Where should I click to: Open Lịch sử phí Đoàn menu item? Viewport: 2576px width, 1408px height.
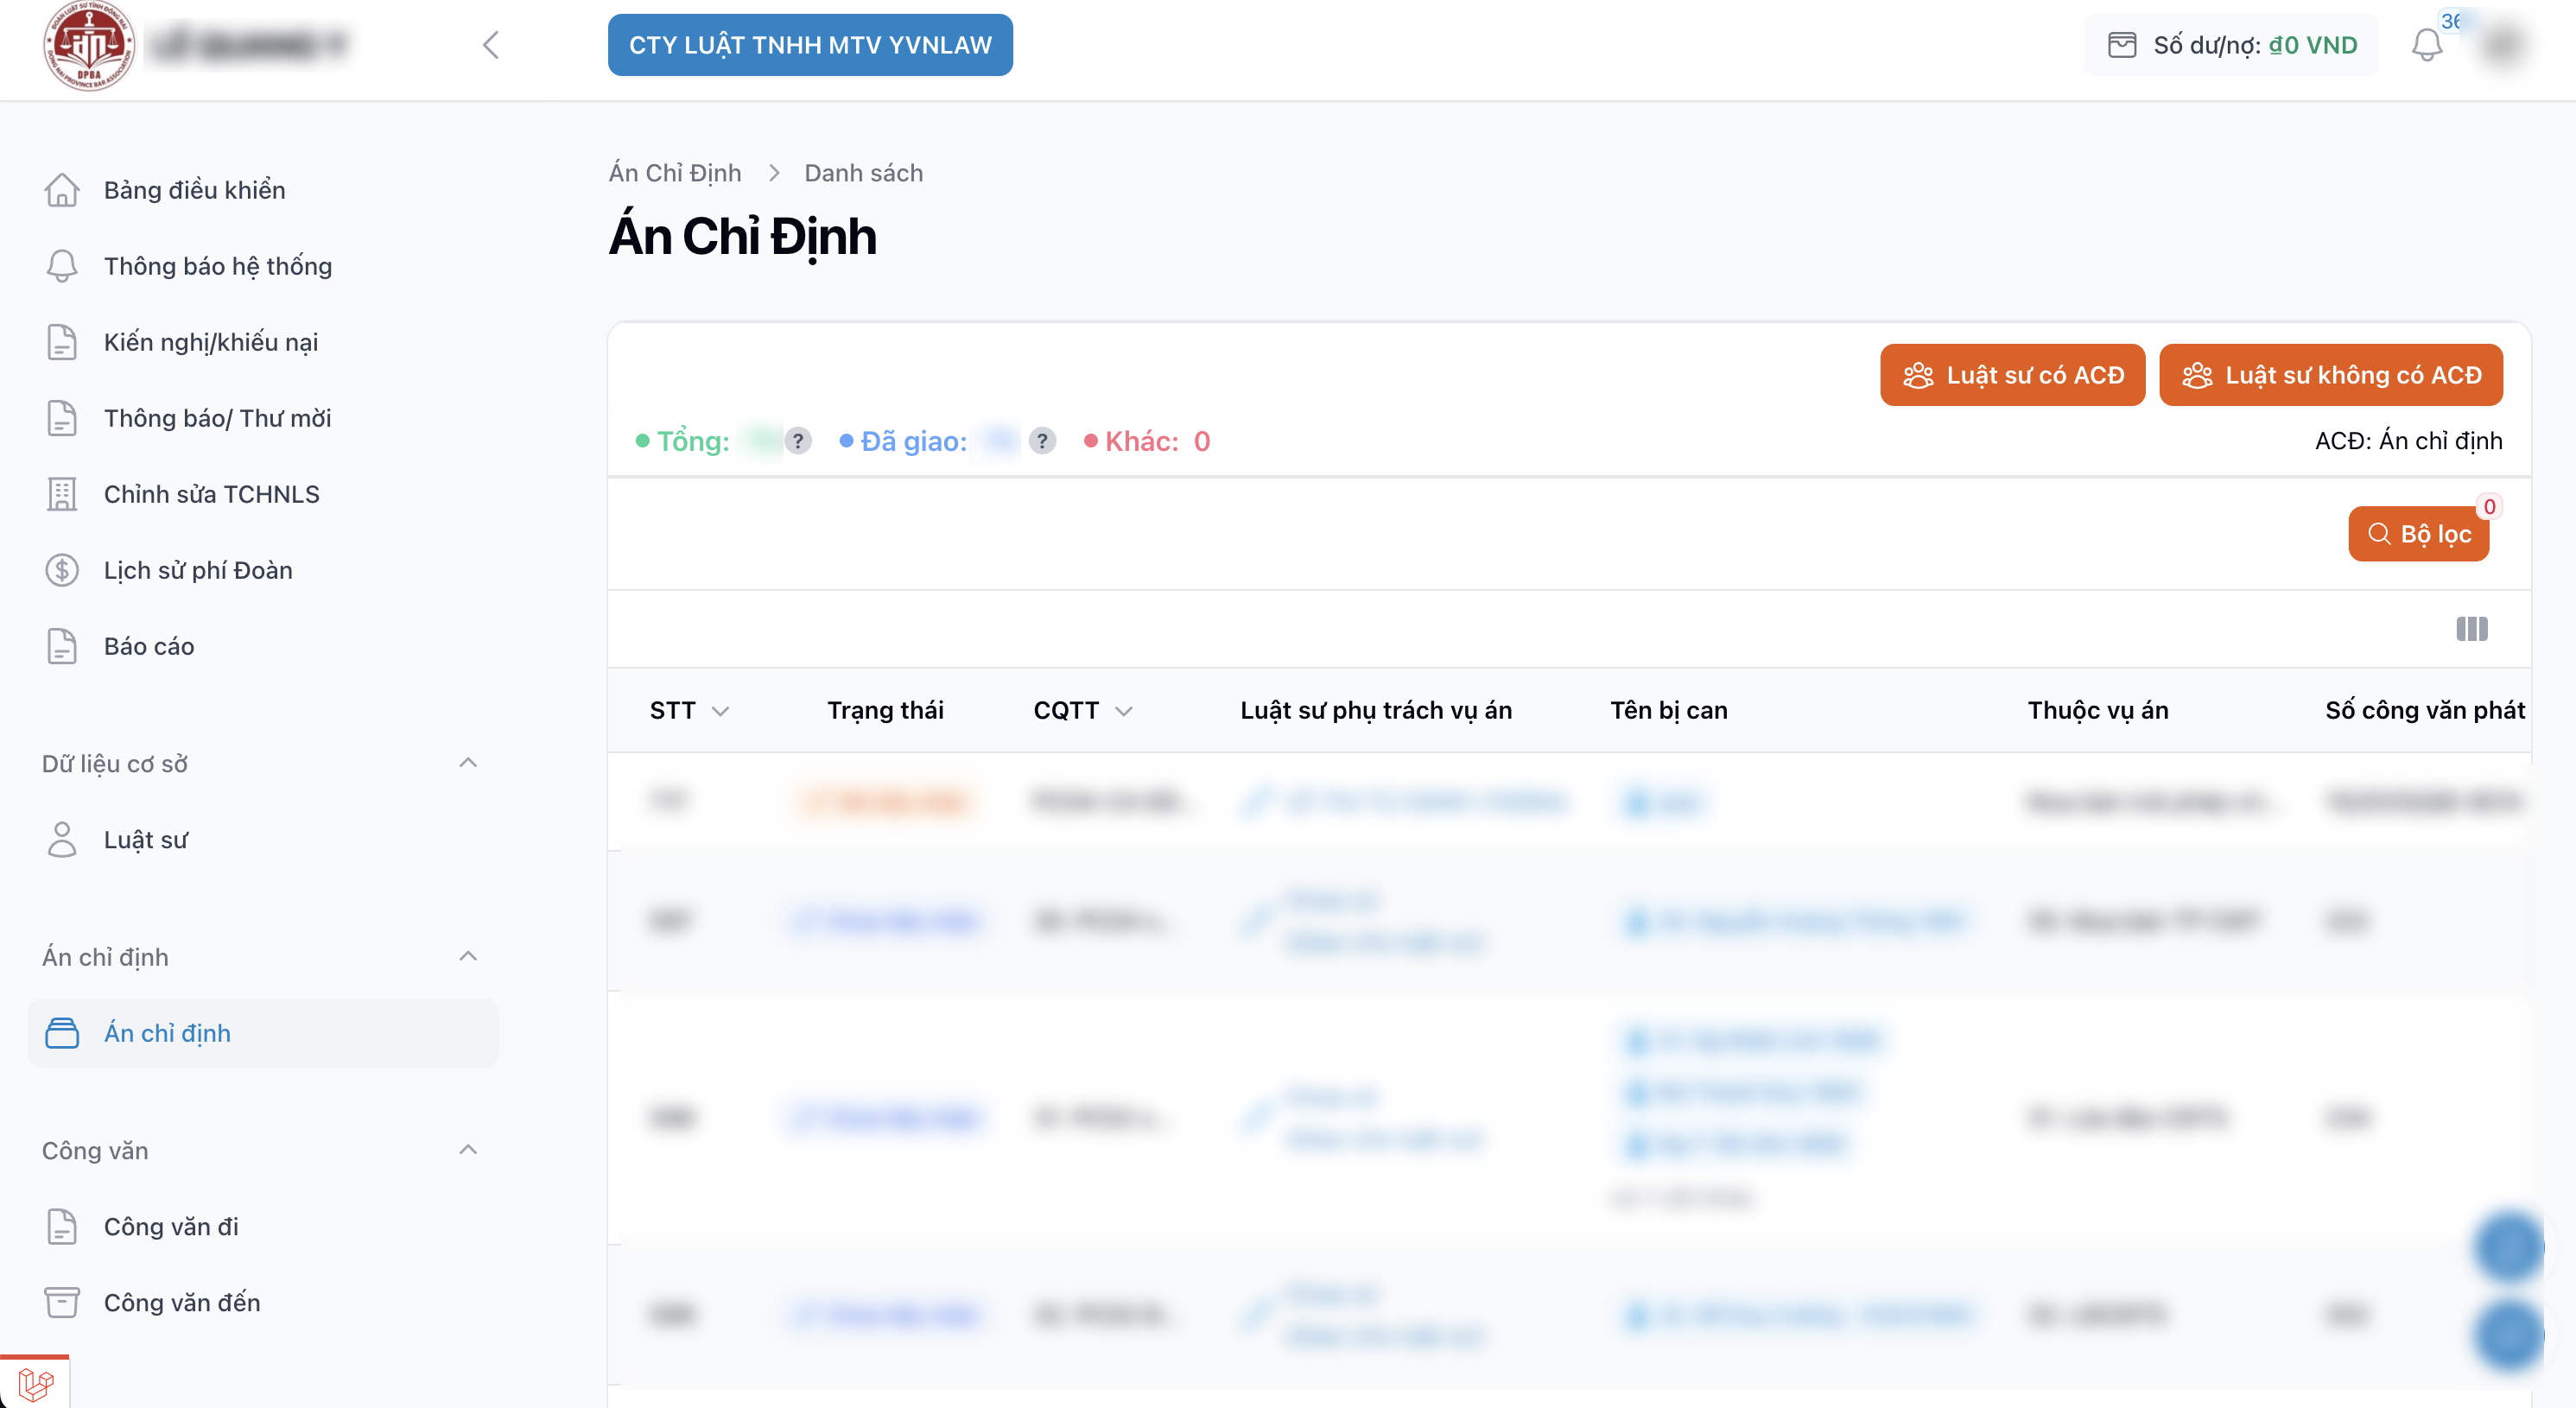[198, 570]
